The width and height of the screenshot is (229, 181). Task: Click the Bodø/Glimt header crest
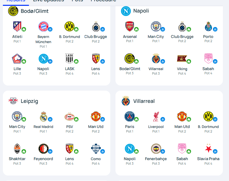pos(13,11)
